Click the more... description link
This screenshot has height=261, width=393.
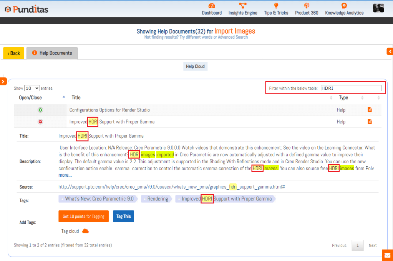[x=65, y=175]
